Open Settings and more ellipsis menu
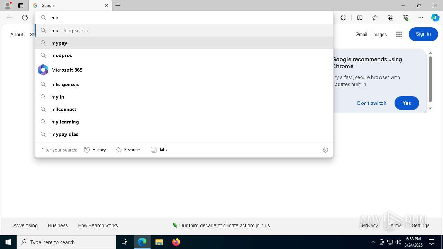This screenshot has width=443, height=249. [x=421, y=18]
